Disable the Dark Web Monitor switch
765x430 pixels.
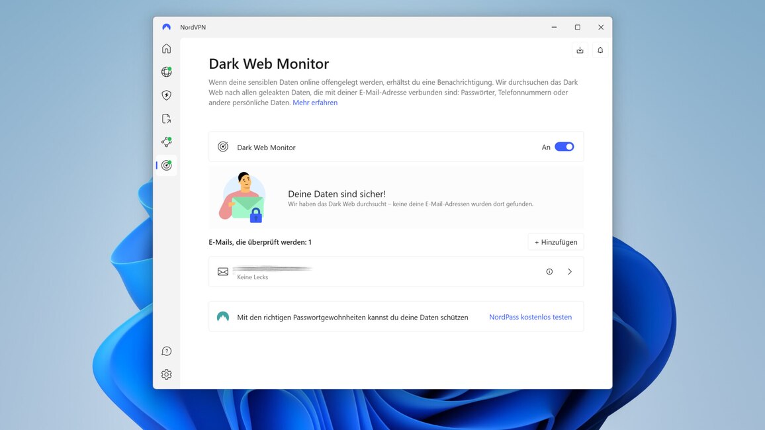pos(563,146)
